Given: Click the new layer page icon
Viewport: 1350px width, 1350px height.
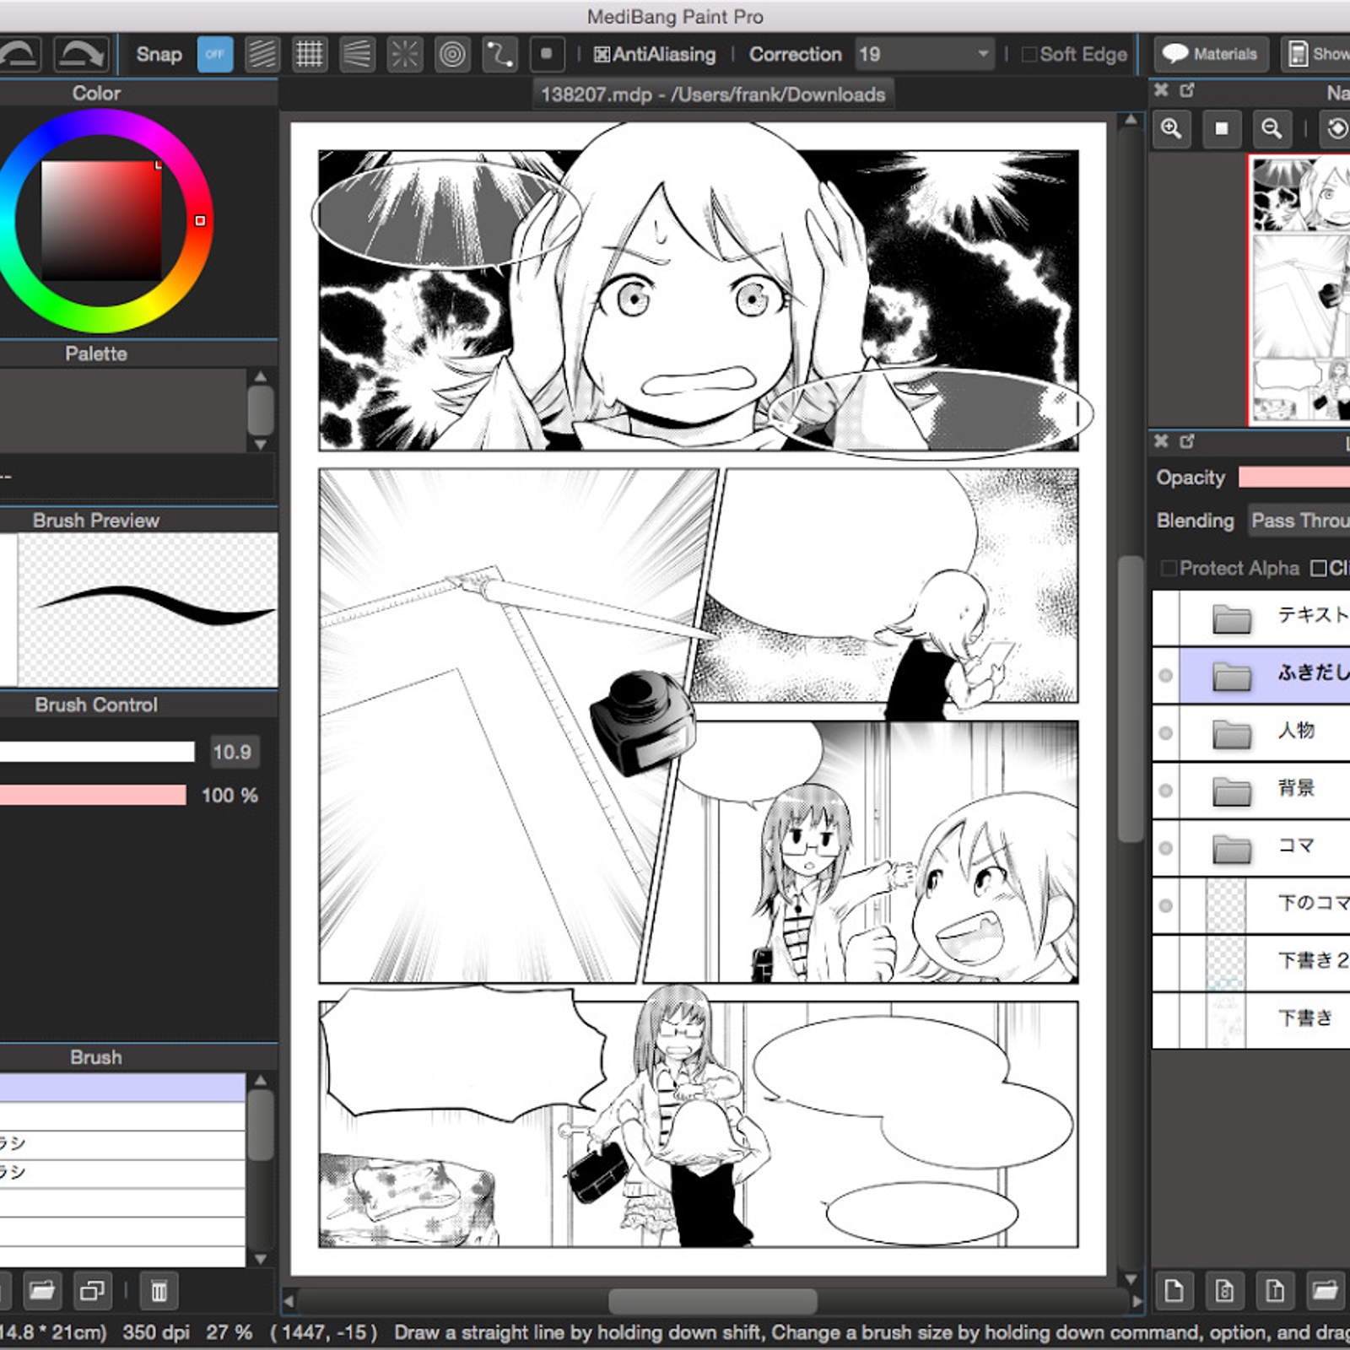Looking at the screenshot, I should 1174,1290.
